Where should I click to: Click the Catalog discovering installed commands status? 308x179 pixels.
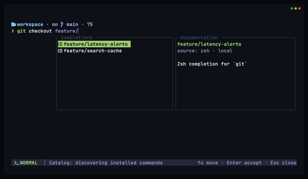click(106, 163)
